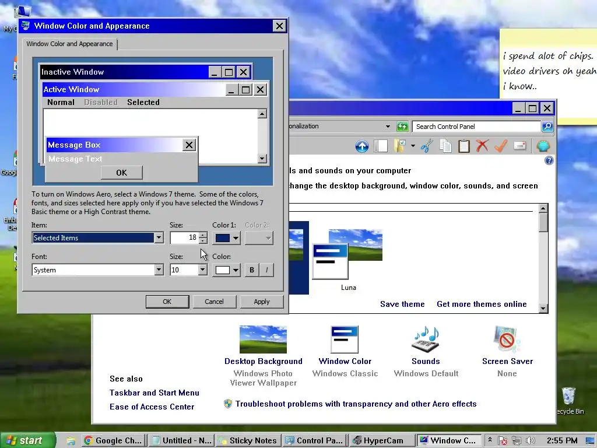Open the blue Help question mark icon

coord(549,160)
